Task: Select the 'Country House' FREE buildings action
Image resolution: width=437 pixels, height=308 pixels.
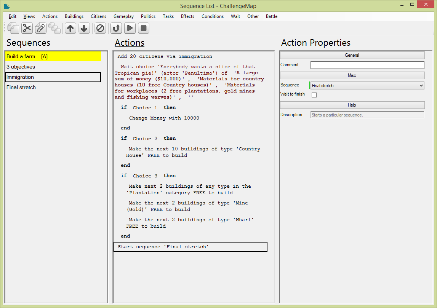Action: point(193,152)
